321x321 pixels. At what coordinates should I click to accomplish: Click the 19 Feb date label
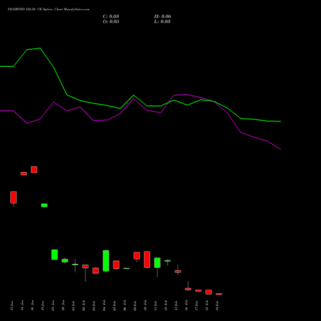pos(217,306)
